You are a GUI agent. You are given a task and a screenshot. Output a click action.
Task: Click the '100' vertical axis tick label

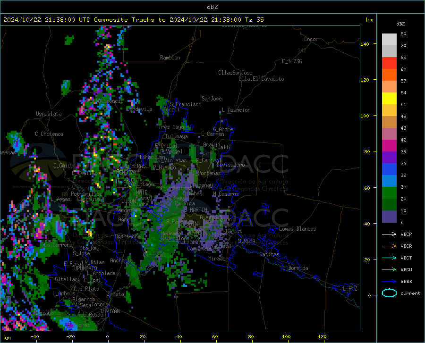[365, 116]
